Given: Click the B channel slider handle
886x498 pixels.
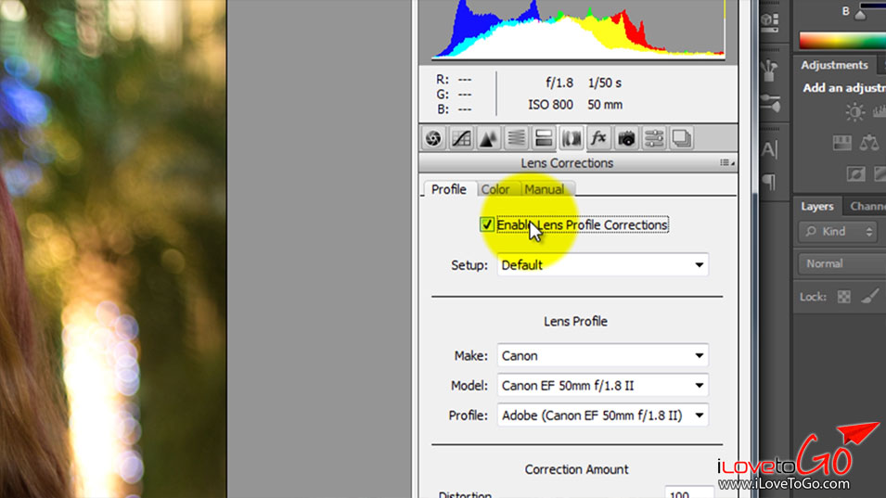Looking at the screenshot, I should tap(860, 15).
